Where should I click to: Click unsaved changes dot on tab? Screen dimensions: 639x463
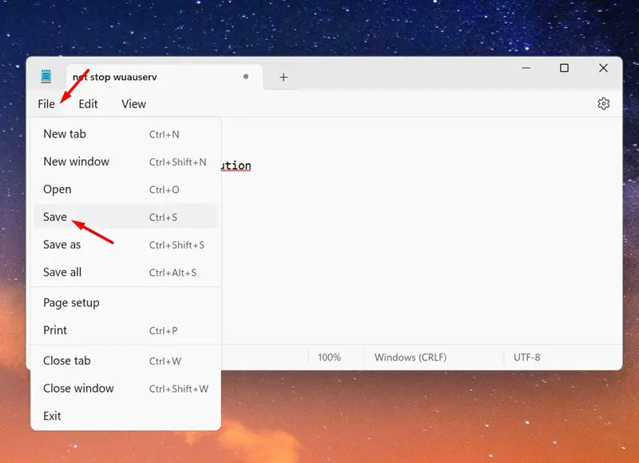(x=246, y=76)
